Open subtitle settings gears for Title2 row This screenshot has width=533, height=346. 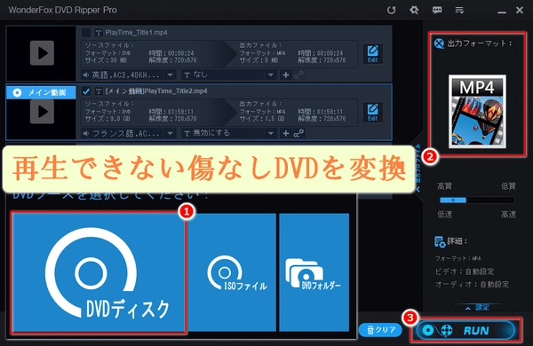pos(298,133)
